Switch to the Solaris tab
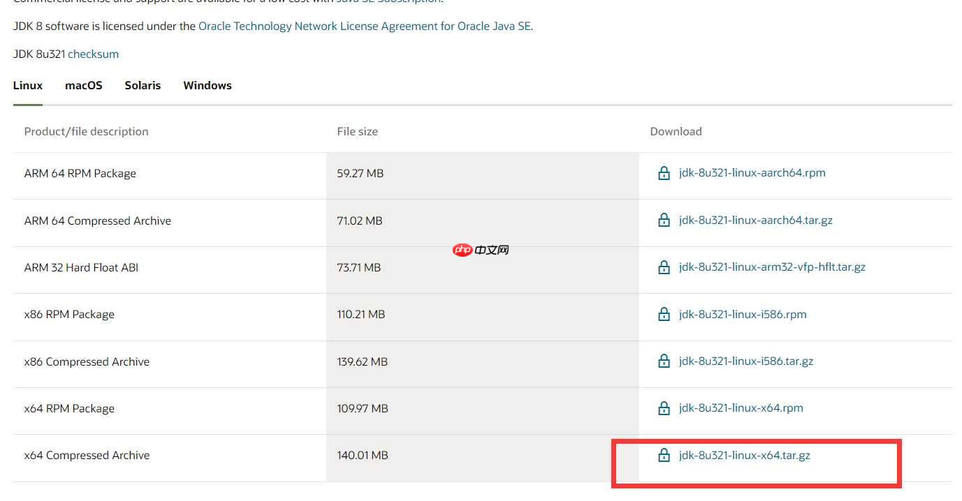The height and width of the screenshot is (501, 962). 143,86
